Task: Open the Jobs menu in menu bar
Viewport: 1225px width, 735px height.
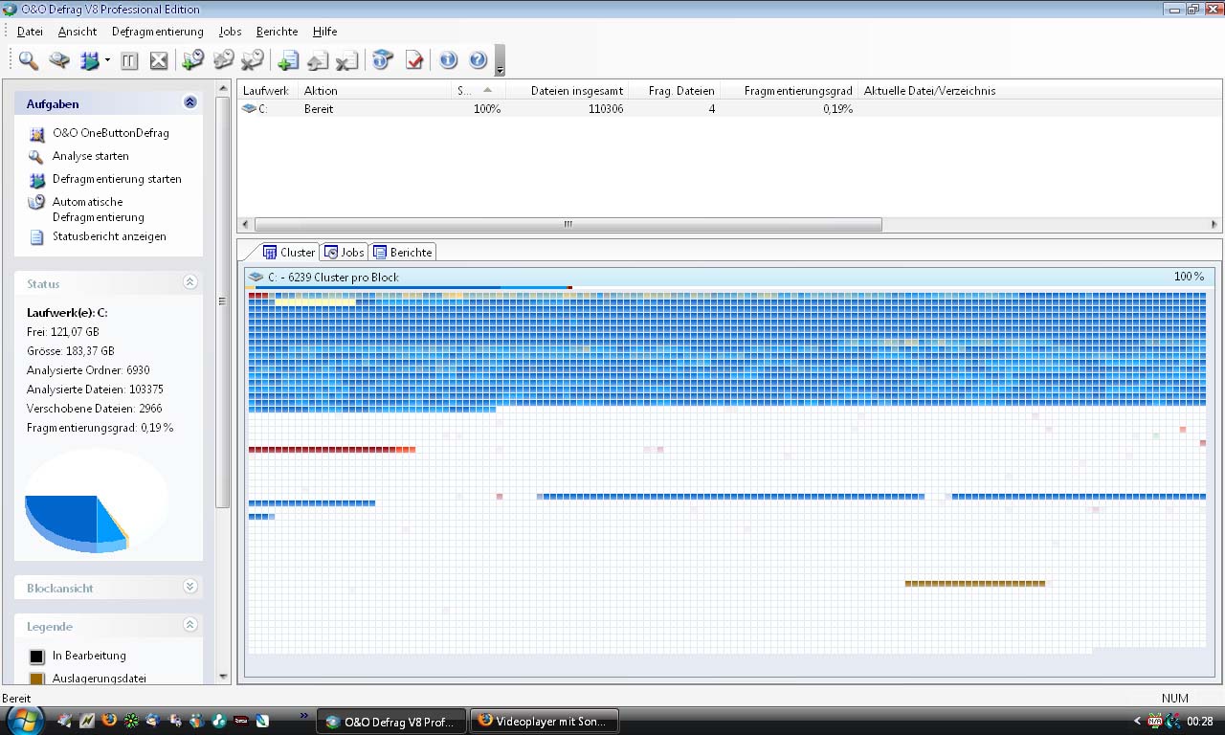Action: (x=230, y=32)
